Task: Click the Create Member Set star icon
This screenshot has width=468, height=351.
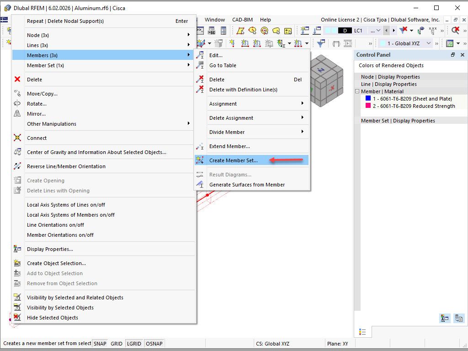Action: pyautogui.click(x=200, y=160)
